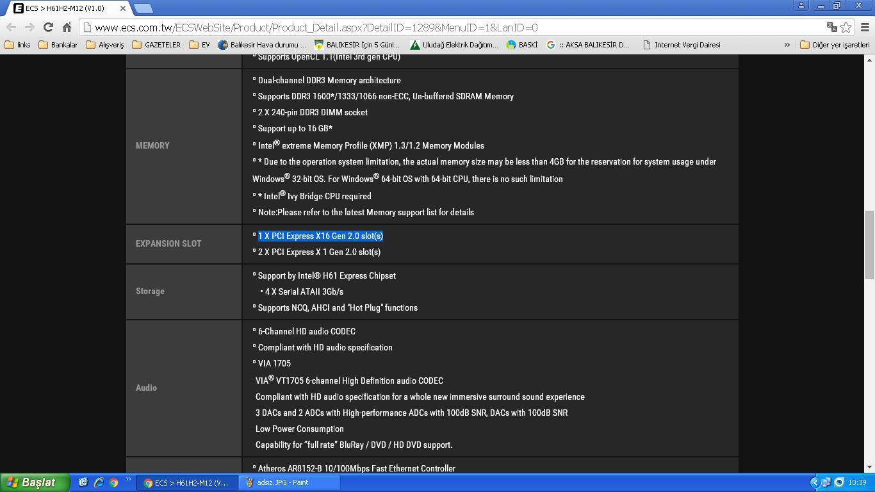Expand quick launch overflow chevron
875x492 pixels.
[128, 479]
